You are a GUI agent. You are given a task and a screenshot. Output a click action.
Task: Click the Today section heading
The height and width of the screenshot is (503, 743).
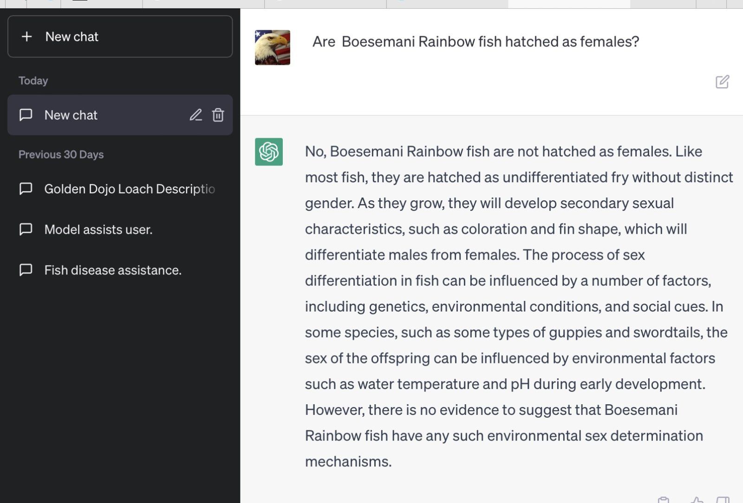[33, 81]
